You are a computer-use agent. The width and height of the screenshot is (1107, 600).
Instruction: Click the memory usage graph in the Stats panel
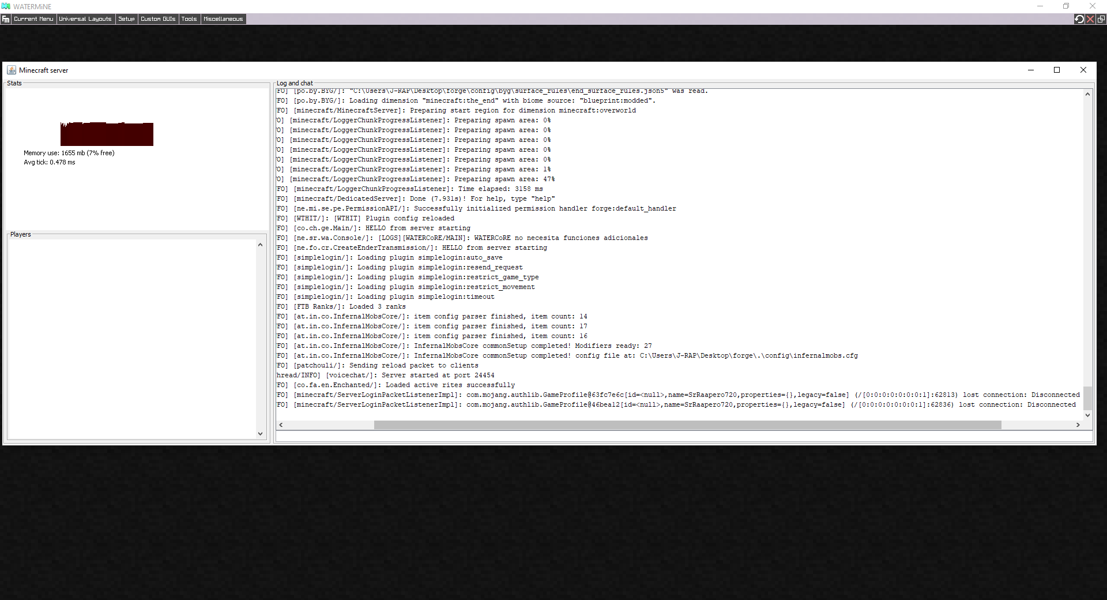point(106,134)
